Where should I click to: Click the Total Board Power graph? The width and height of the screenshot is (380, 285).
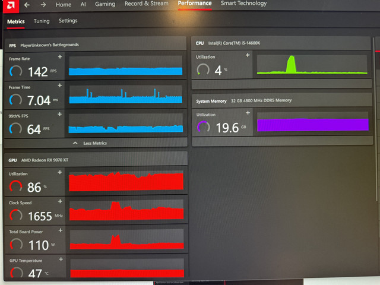pos(126,239)
